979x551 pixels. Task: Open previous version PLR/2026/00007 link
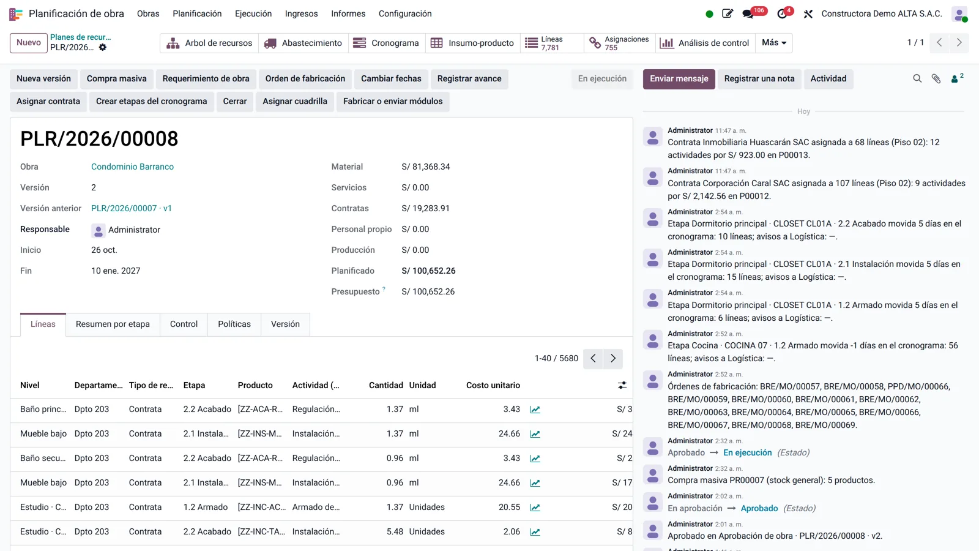(x=132, y=208)
